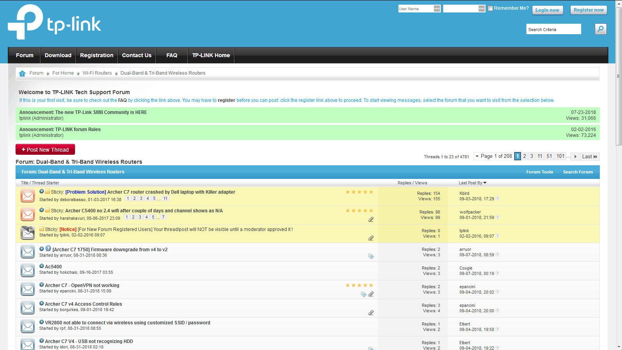Viewport: 622px width, 350px height.
Task: Open password manager icon in password field
Action: (482, 9)
